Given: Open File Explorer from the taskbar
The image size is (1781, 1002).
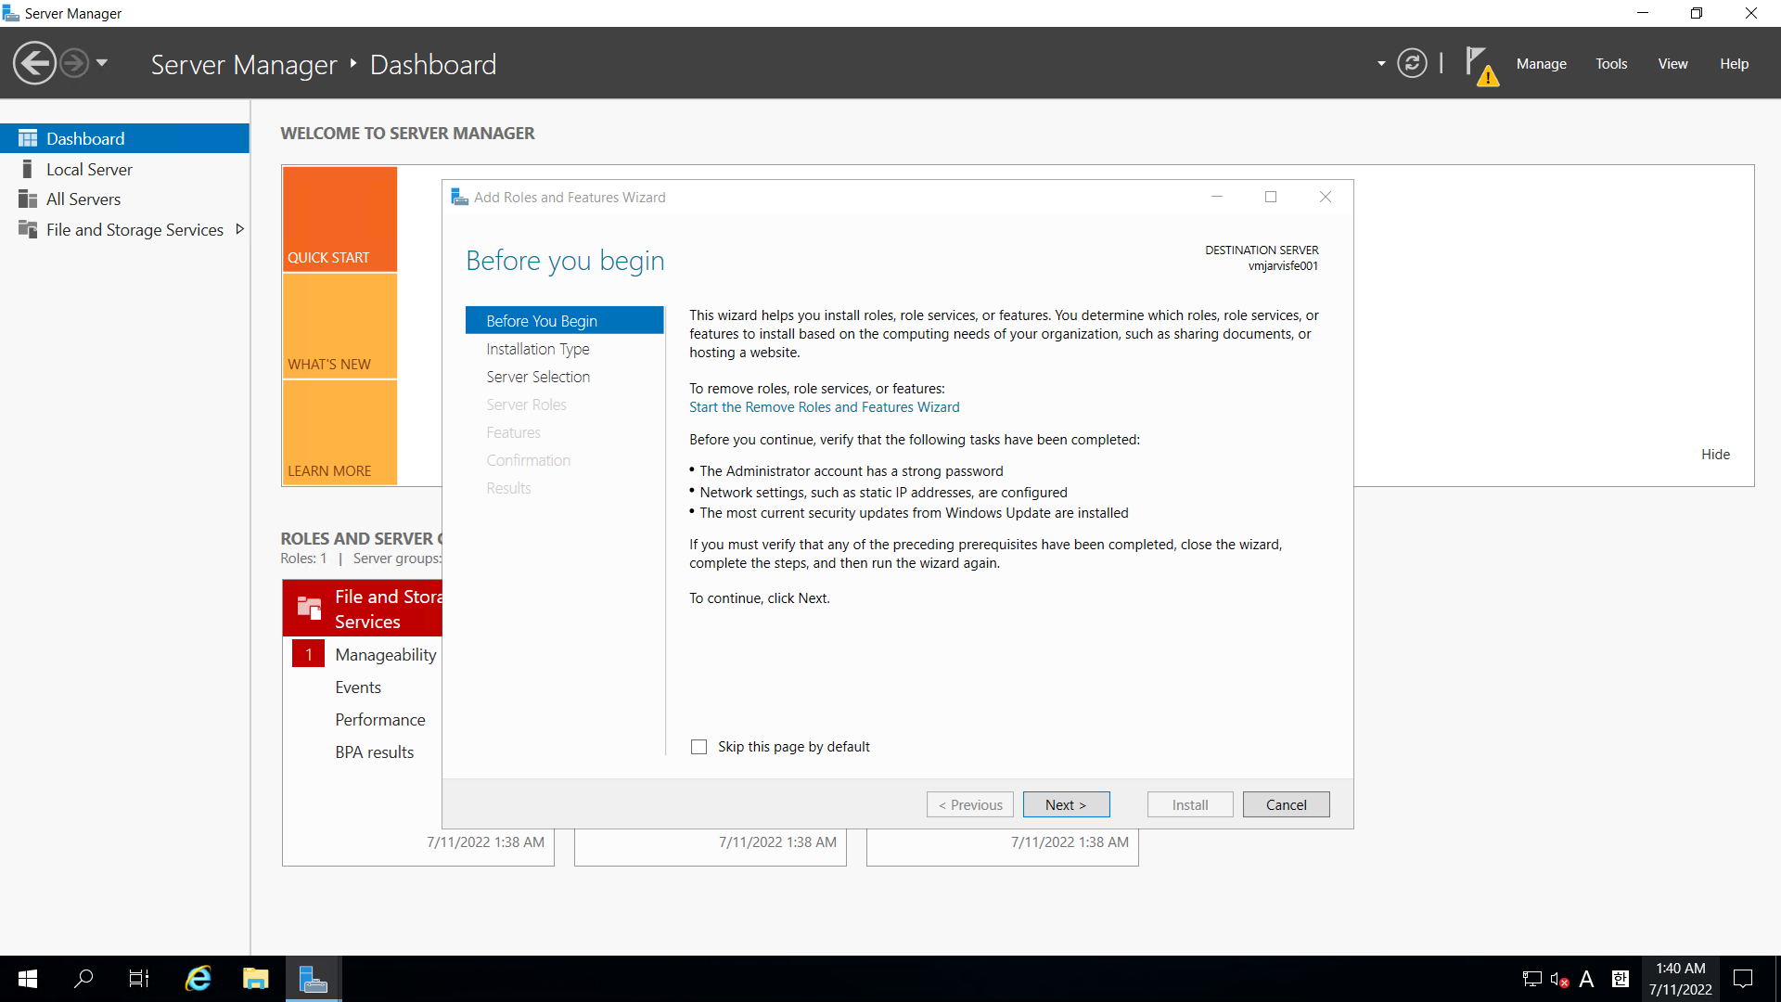Looking at the screenshot, I should click(x=255, y=979).
